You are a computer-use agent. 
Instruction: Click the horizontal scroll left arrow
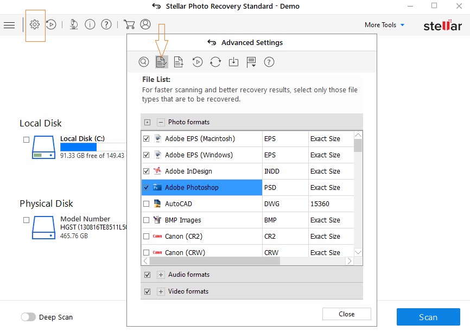(x=145, y=261)
